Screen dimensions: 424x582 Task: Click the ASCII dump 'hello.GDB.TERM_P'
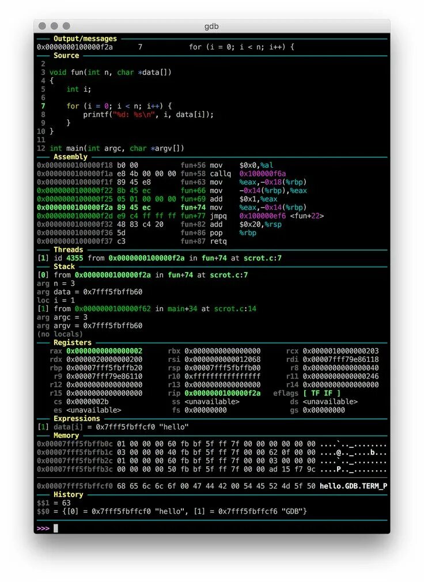point(353,486)
